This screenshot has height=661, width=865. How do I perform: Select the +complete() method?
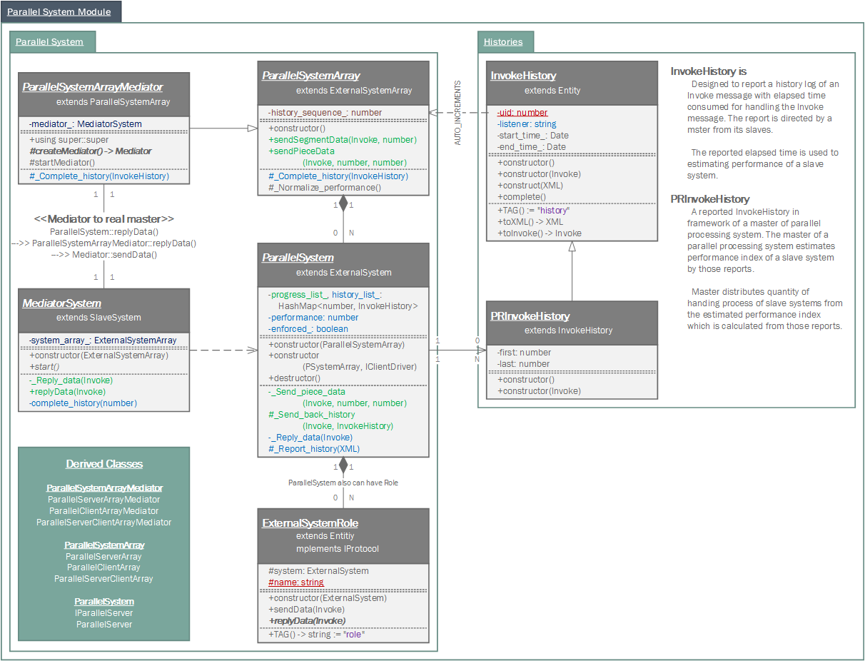pyautogui.click(x=522, y=197)
